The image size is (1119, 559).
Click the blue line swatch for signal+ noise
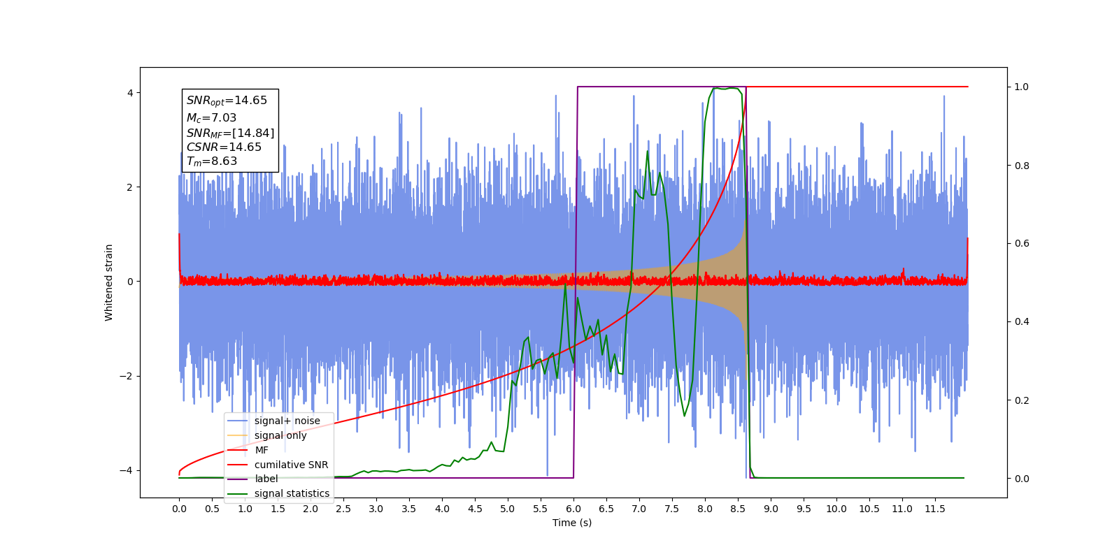tap(238, 421)
